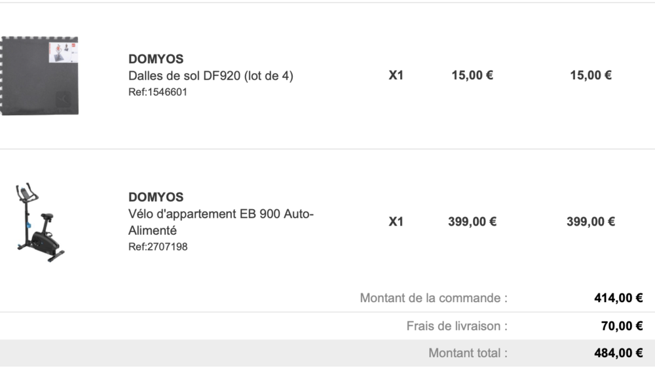Select the grand total 484,00 €

point(618,353)
